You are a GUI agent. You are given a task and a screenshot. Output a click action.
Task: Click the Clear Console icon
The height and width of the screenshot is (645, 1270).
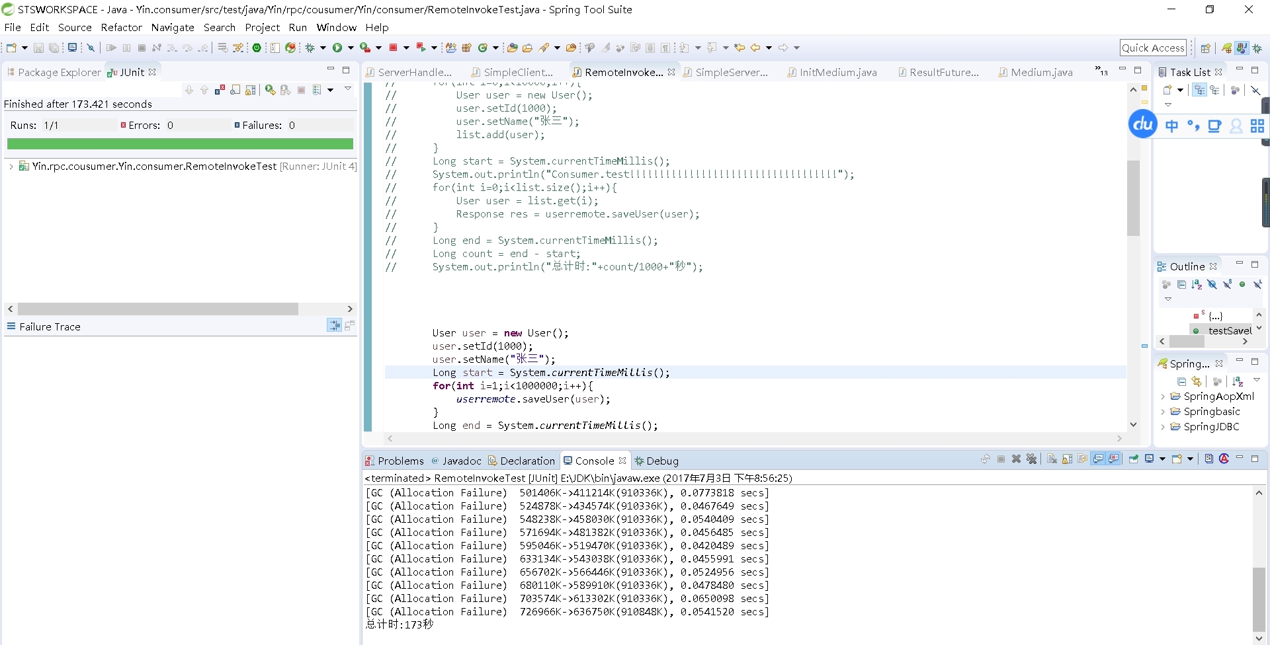(1052, 459)
